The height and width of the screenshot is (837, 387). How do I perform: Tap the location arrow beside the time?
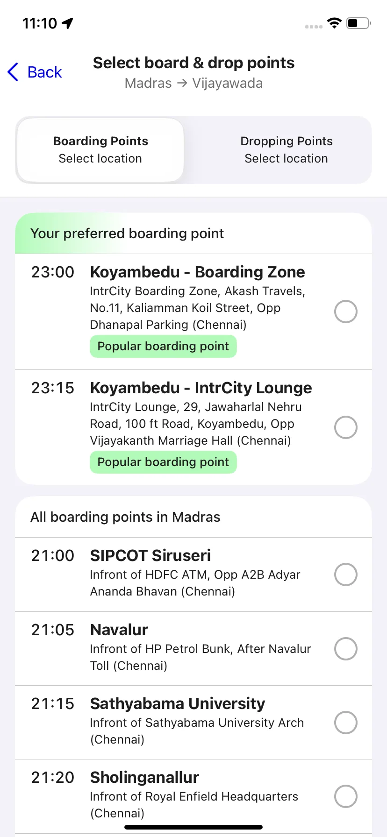(68, 23)
